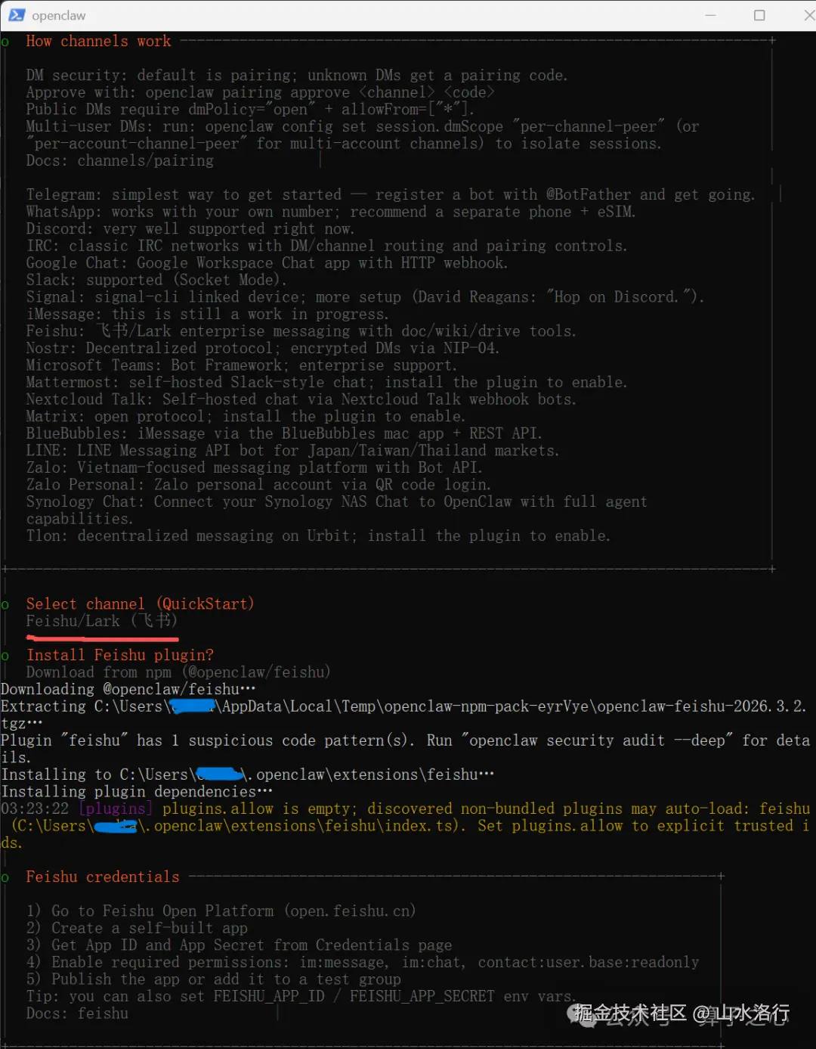
Task: Click the 'Downloading @openclaw/feishu' log line
Action: 128,689
